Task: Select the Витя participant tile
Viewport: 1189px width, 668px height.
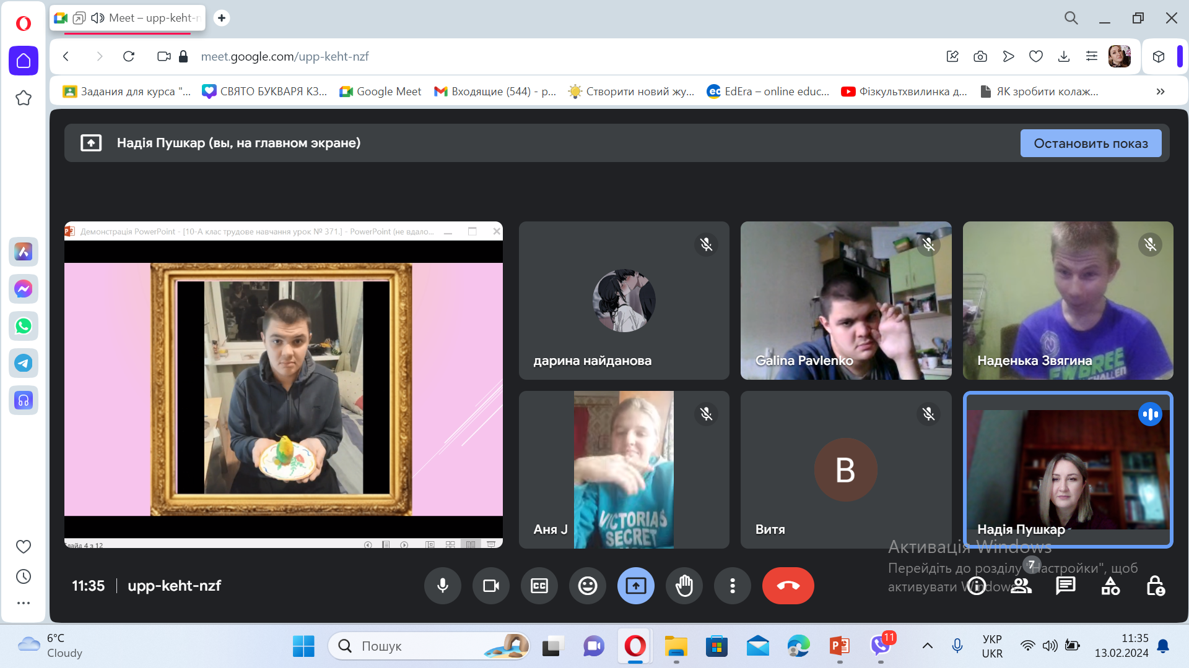Action: [x=846, y=469]
